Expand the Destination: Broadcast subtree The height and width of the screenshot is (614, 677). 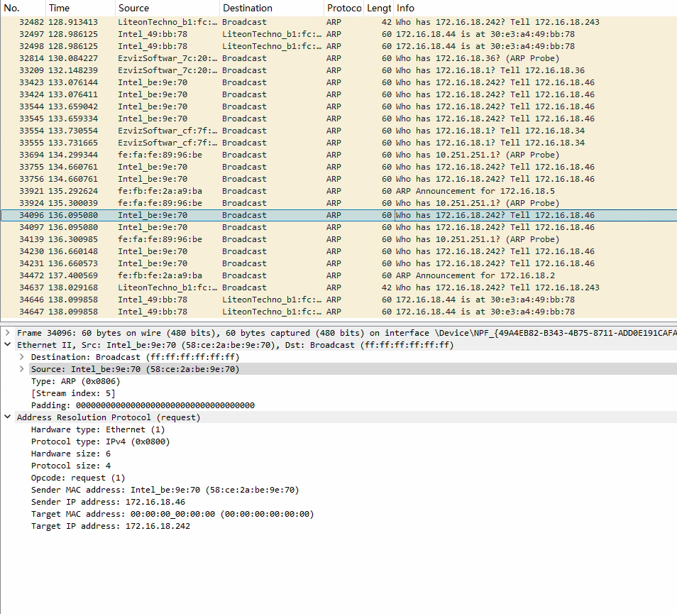coord(21,357)
